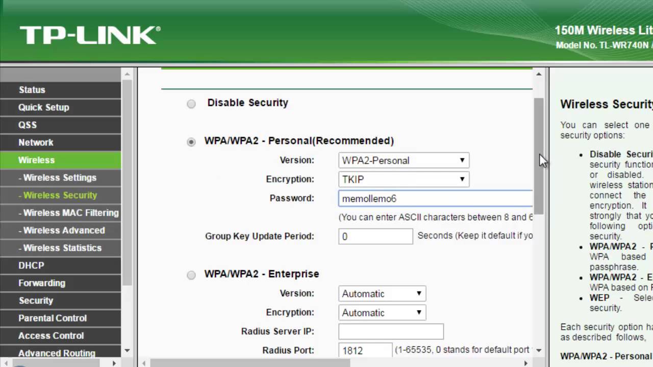653x367 pixels.
Task: Click main panel scrollbar up arrow
Action: coord(538,74)
